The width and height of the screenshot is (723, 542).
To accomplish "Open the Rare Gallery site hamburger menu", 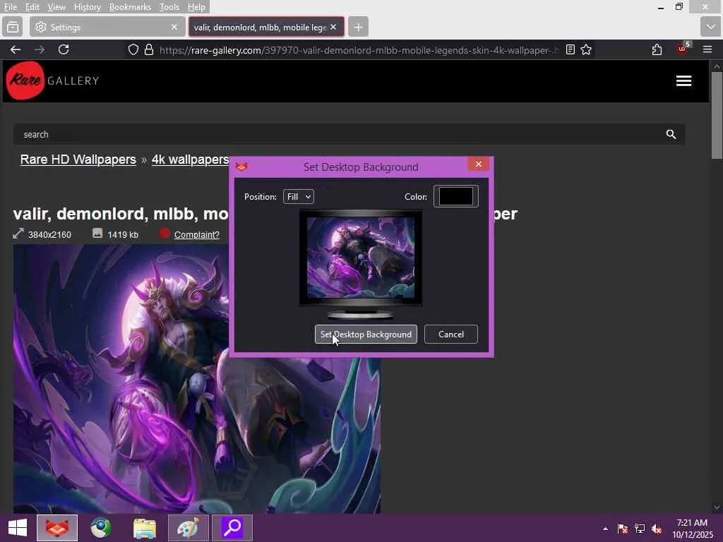I will tap(683, 81).
